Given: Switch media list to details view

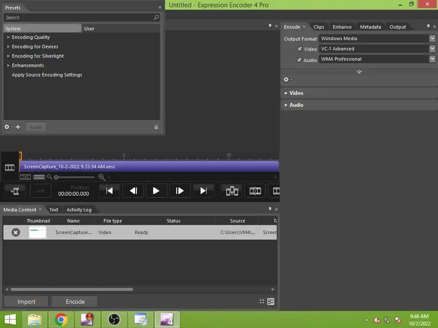Looking at the screenshot, I should pos(271,302).
